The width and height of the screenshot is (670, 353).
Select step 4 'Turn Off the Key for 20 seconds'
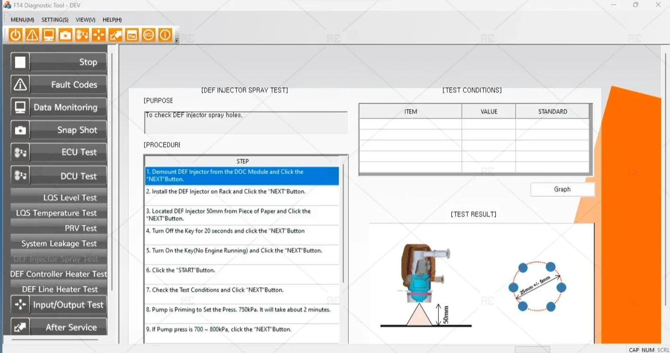(x=242, y=235)
